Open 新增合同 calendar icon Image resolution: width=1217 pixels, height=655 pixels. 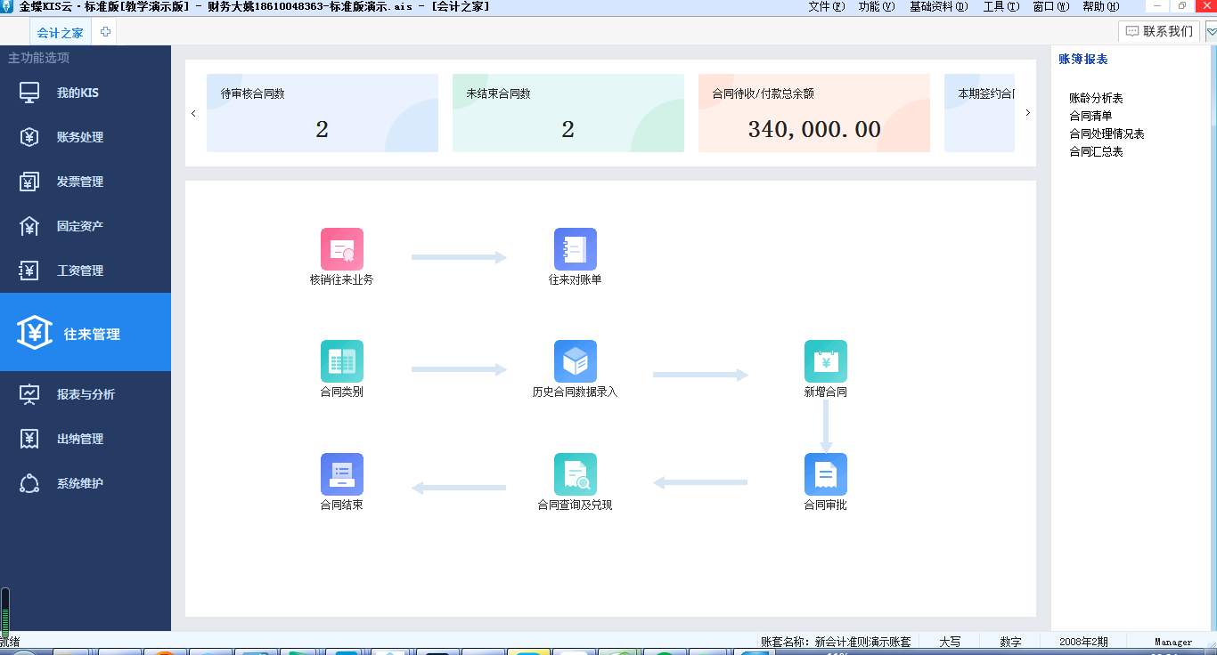coord(826,361)
